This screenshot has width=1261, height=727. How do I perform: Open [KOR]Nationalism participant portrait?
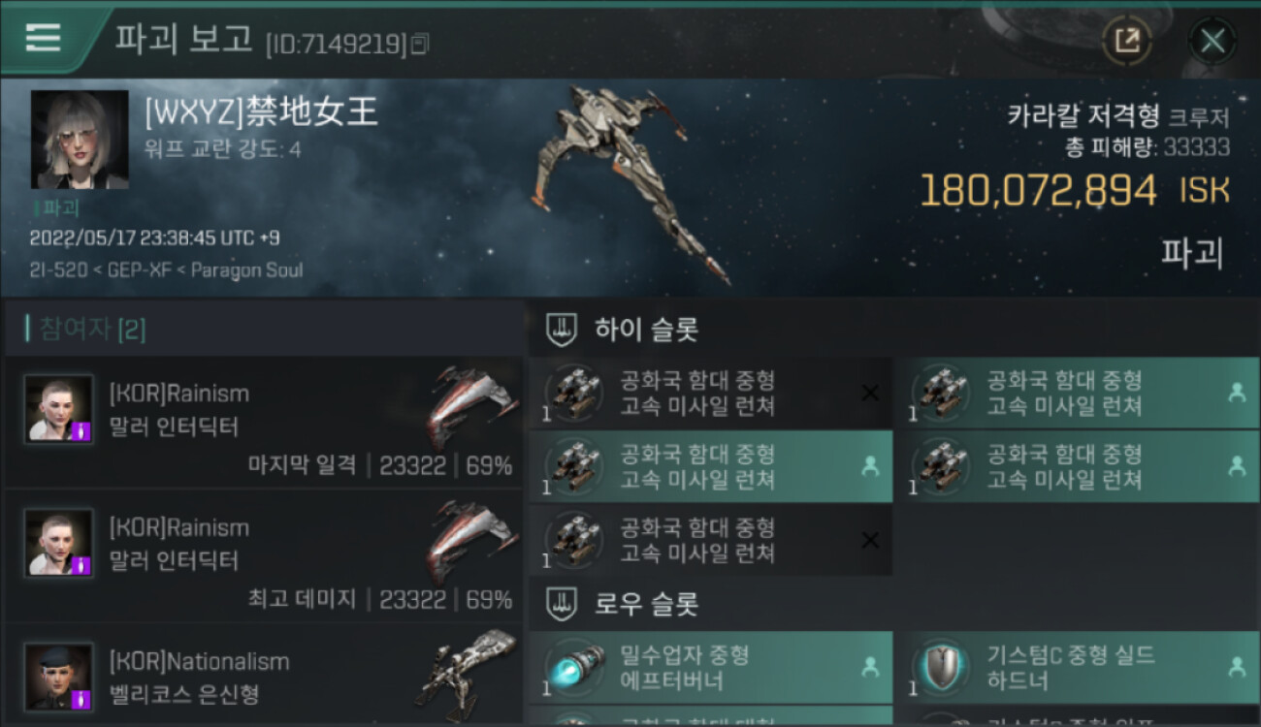(59, 677)
